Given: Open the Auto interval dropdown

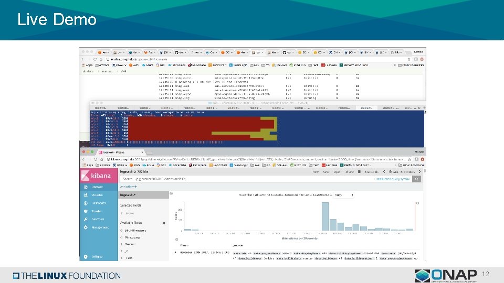Looking at the screenshot, I should click(343, 195).
